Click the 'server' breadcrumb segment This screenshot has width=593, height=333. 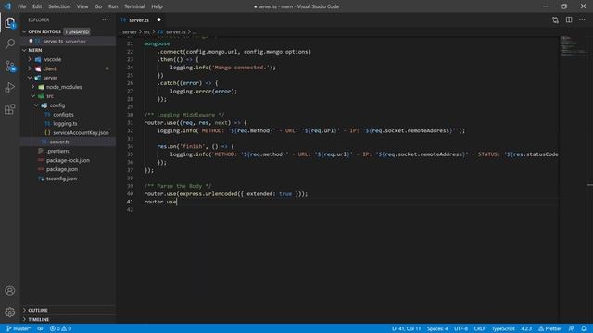130,32
